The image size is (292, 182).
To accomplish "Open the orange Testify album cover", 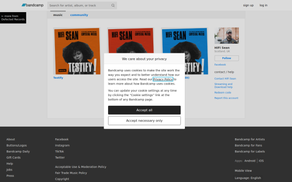I will 77,51.
